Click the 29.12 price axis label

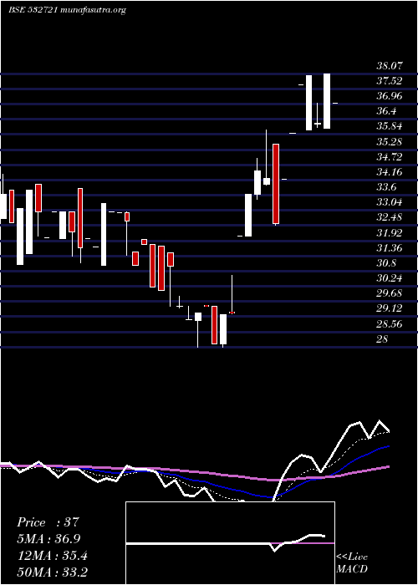point(390,309)
